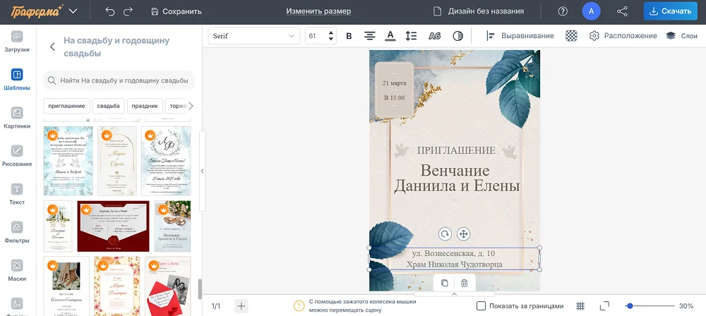Click the transparency checkerboard icon
Image resolution: width=706 pixels, height=316 pixels.
(x=571, y=36)
